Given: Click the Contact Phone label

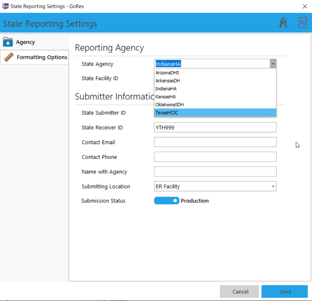Looking at the screenshot, I should click(x=99, y=157).
